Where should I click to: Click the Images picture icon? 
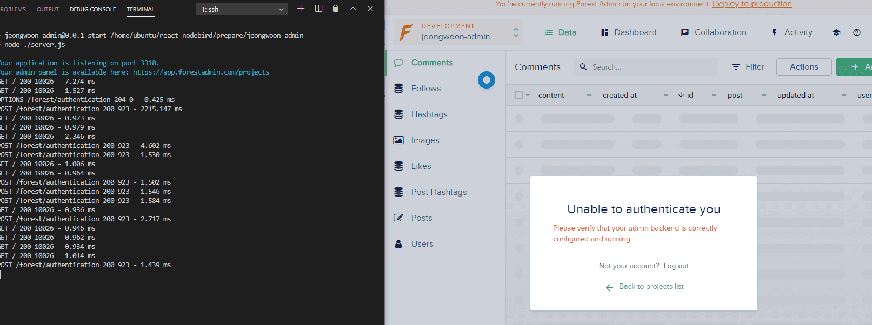coord(398,140)
